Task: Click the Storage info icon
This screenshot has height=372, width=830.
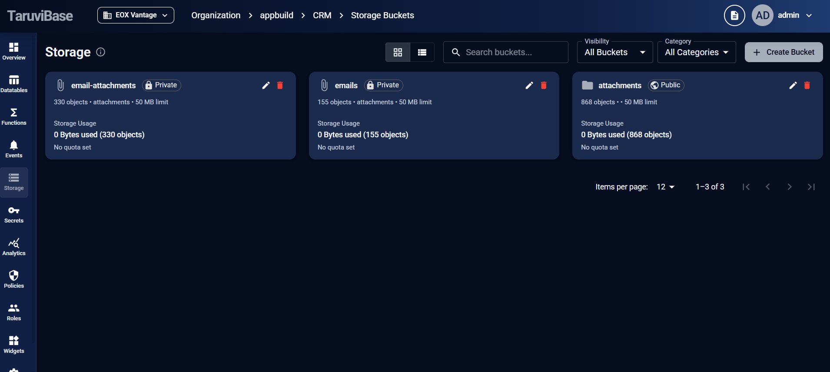Action: [x=100, y=52]
